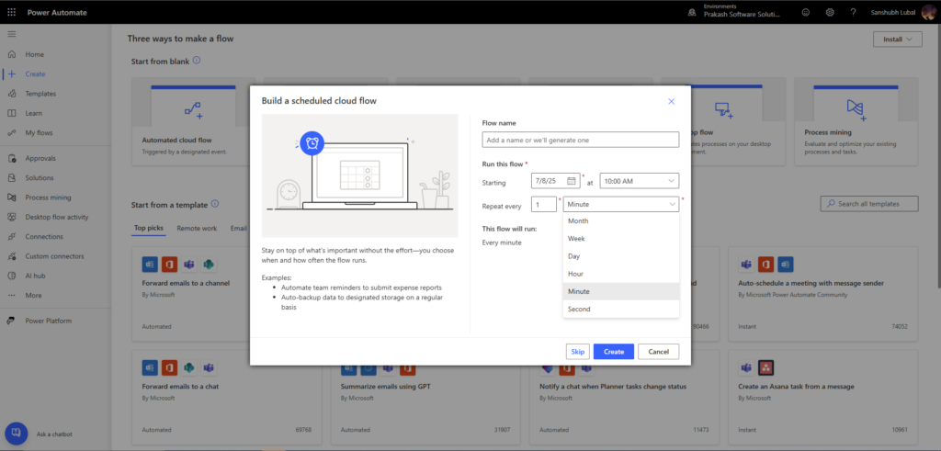This screenshot has width=941, height=451.
Task: Click the Repeat every number field
Action: coord(544,205)
